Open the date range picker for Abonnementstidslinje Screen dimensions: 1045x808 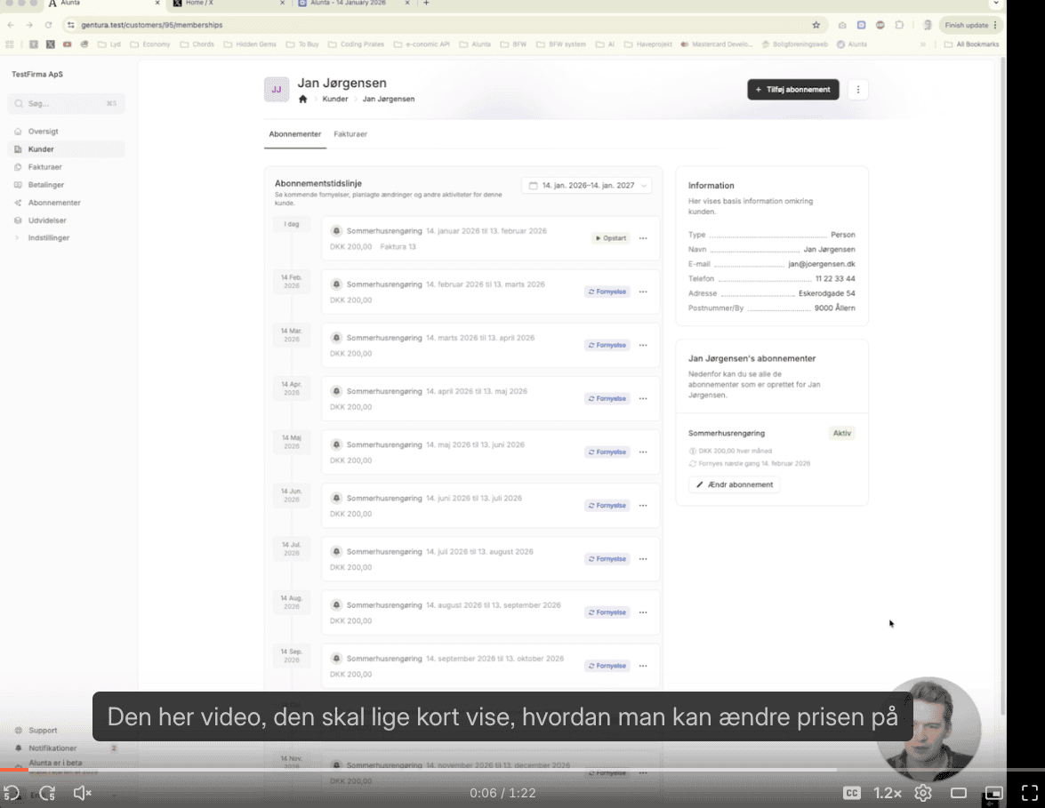(x=585, y=185)
